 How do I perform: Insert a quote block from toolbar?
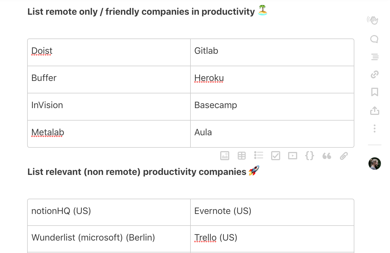tap(327, 156)
